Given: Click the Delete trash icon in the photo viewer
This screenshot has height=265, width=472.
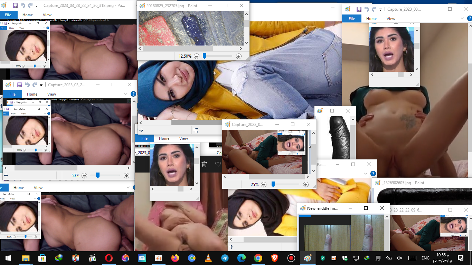Looking at the screenshot, I should (x=204, y=164).
